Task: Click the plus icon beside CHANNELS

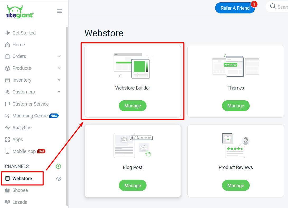Action: [58, 166]
